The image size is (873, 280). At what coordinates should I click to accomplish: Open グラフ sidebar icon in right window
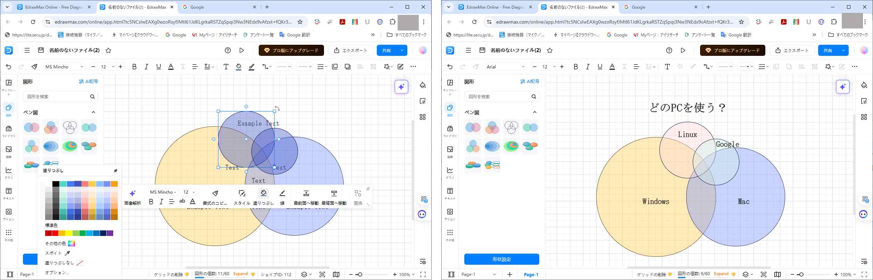point(450,173)
